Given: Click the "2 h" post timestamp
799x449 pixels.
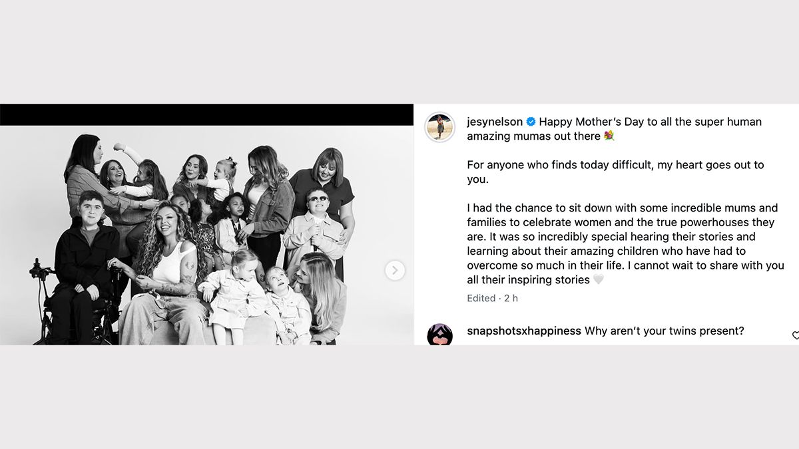Looking at the screenshot, I should point(511,298).
